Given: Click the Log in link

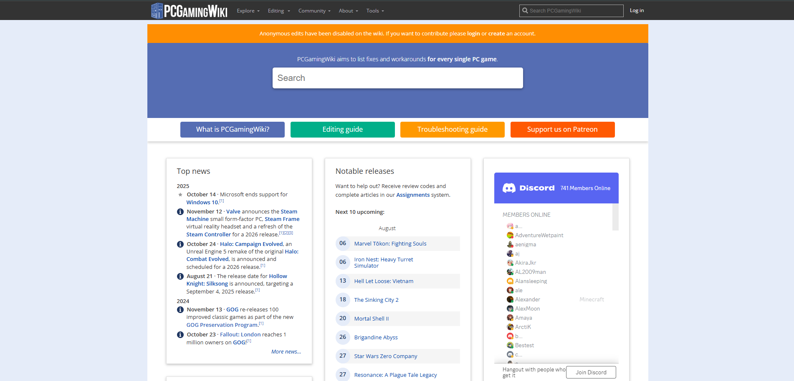Looking at the screenshot, I should coord(637,11).
